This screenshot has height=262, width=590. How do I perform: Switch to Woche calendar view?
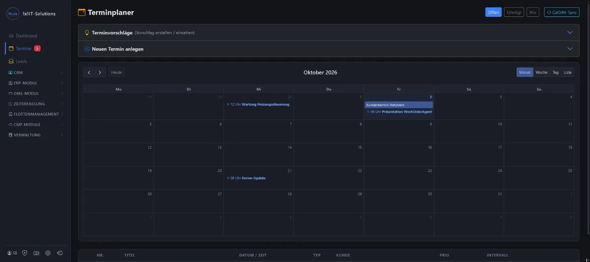click(x=541, y=72)
